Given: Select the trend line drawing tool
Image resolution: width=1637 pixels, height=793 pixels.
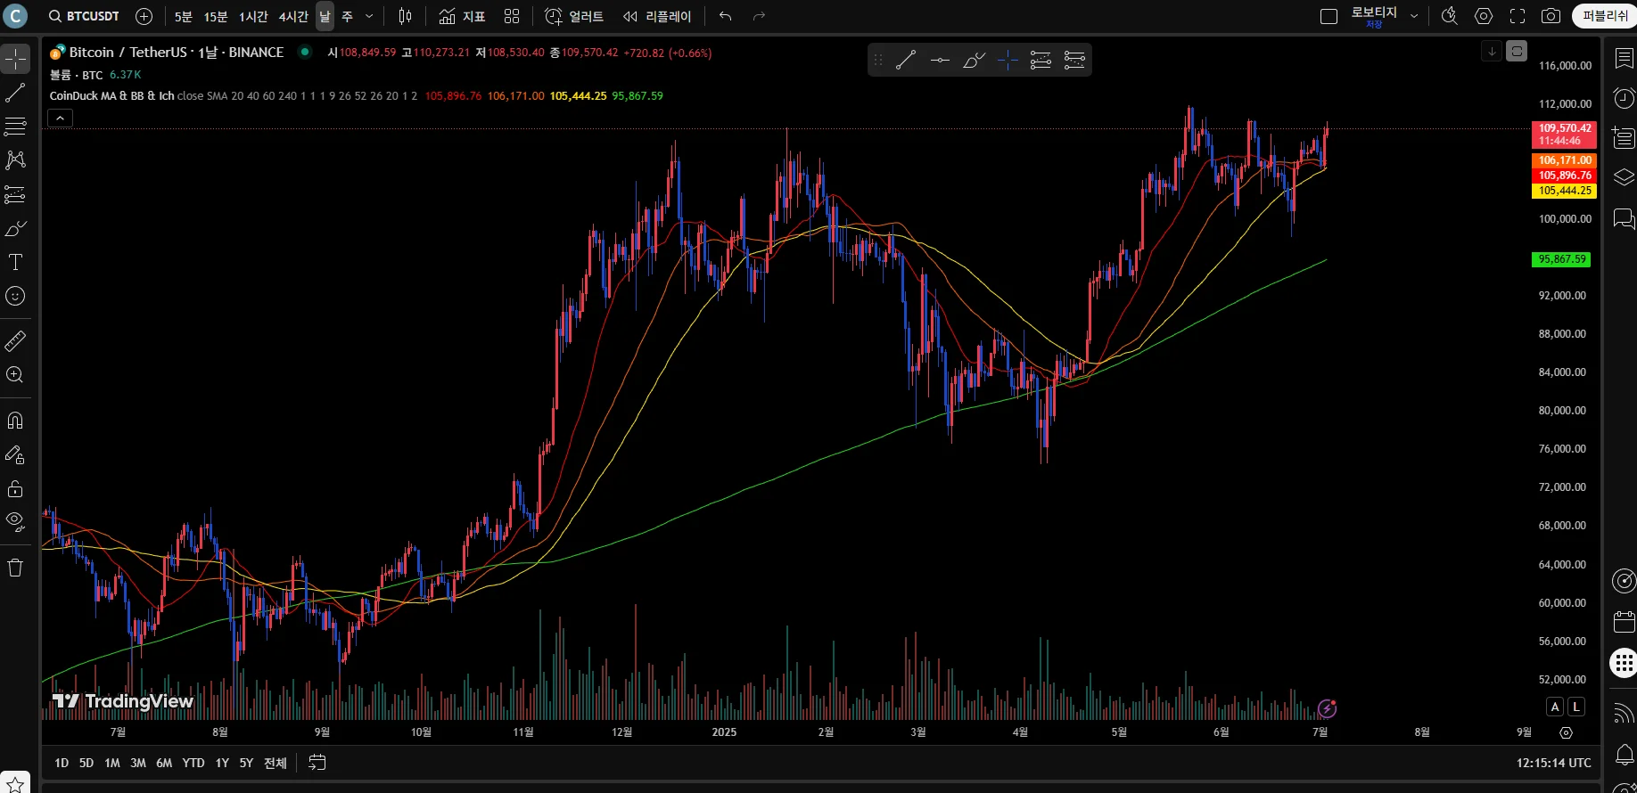Looking at the screenshot, I should pos(15,93).
